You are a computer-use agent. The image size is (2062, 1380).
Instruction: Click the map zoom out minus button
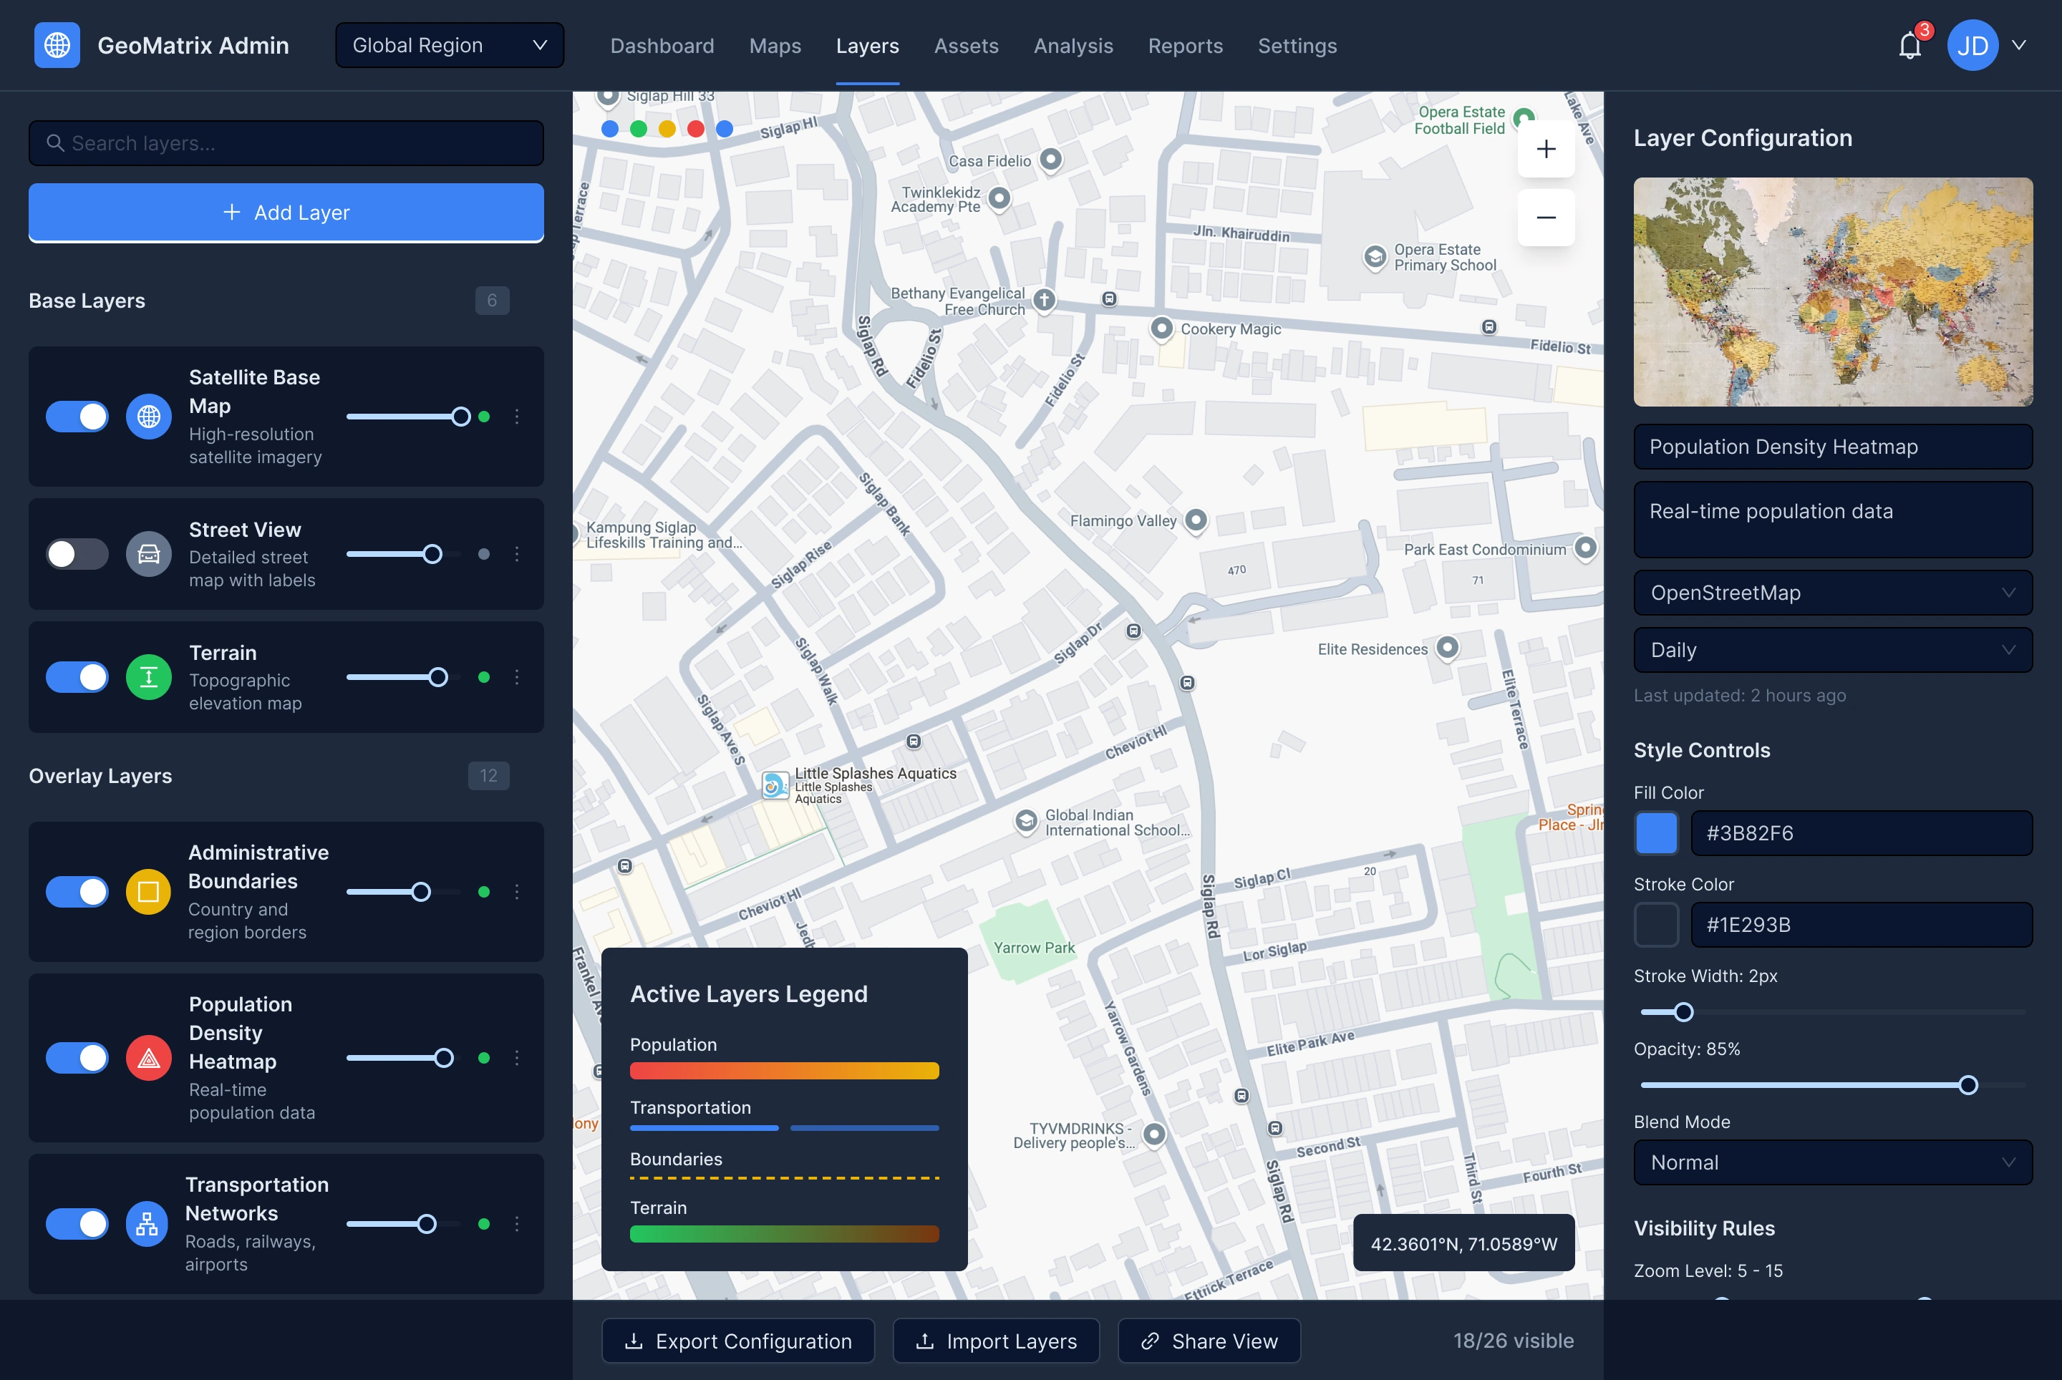(x=1545, y=218)
